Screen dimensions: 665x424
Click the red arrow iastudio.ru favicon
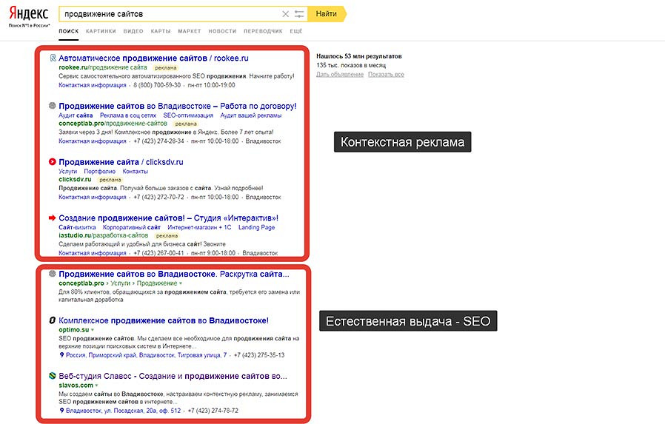point(52,218)
